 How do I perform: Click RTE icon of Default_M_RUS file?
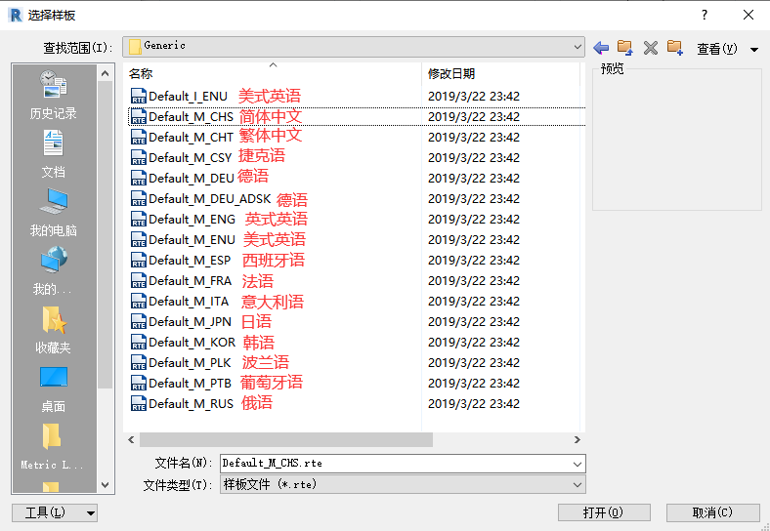(139, 403)
